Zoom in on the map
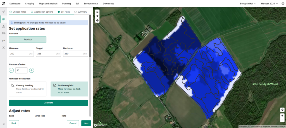 tap(282, 116)
